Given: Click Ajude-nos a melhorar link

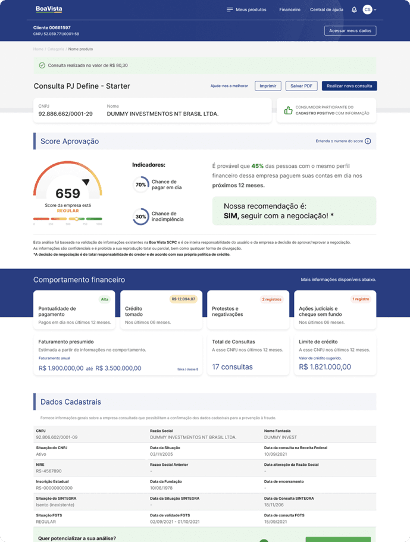Looking at the screenshot, I should point(229,86).
